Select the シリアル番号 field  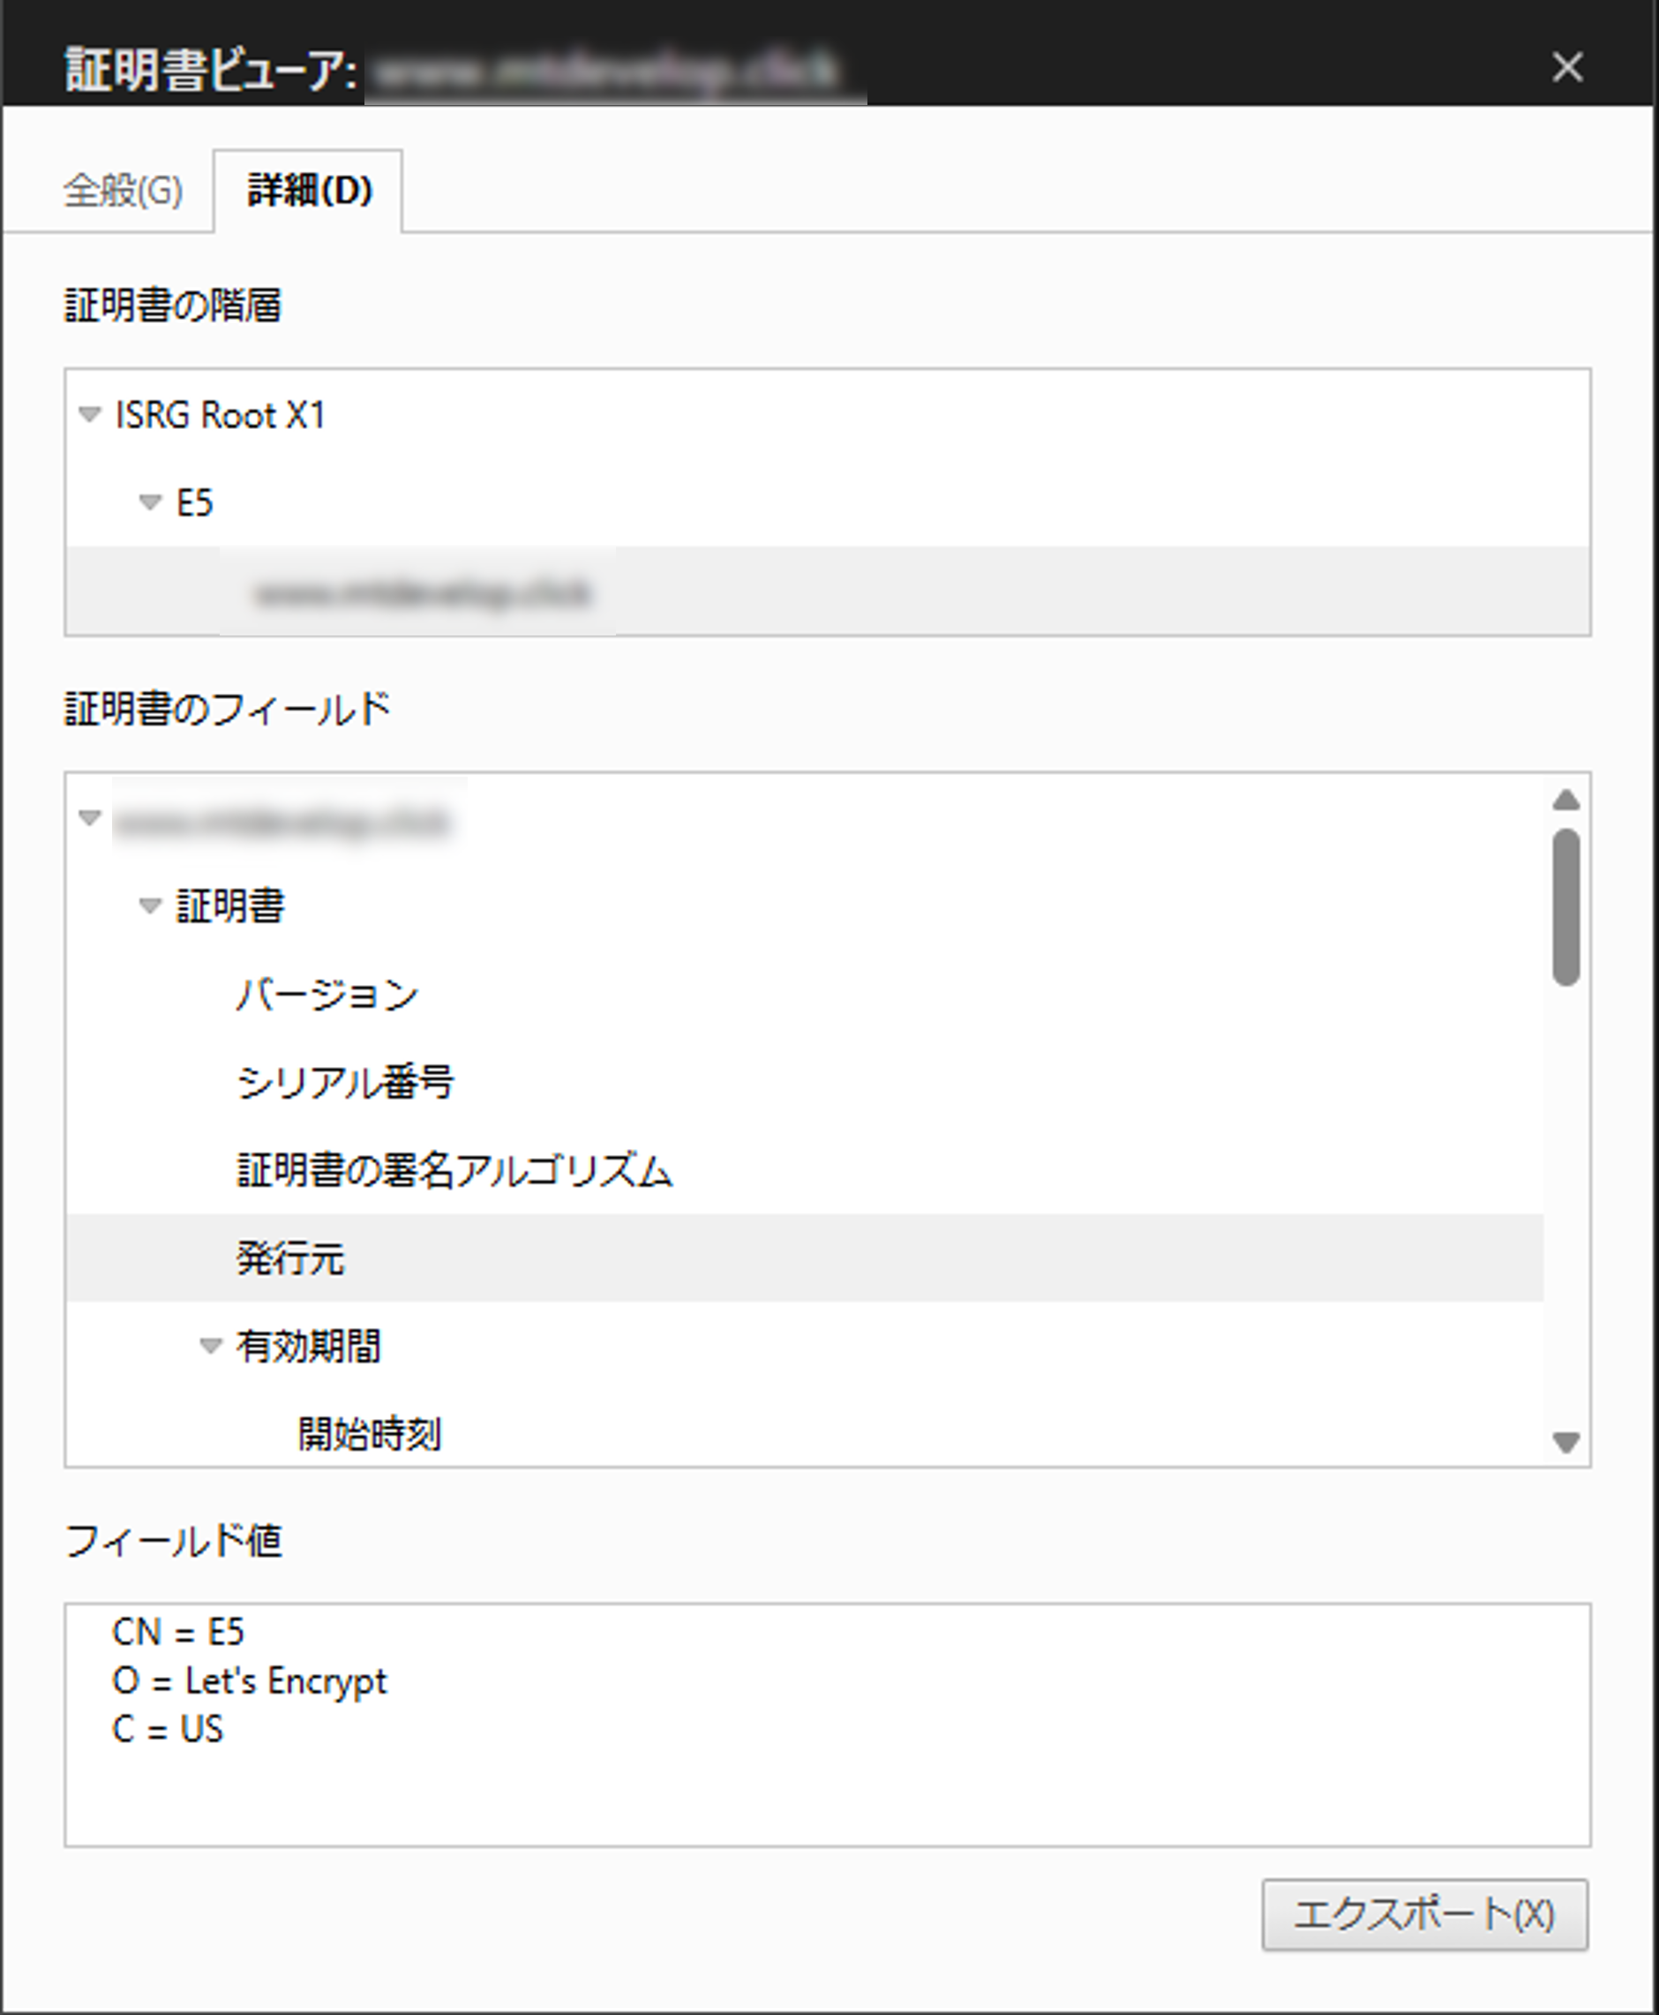click(346, 1083)
